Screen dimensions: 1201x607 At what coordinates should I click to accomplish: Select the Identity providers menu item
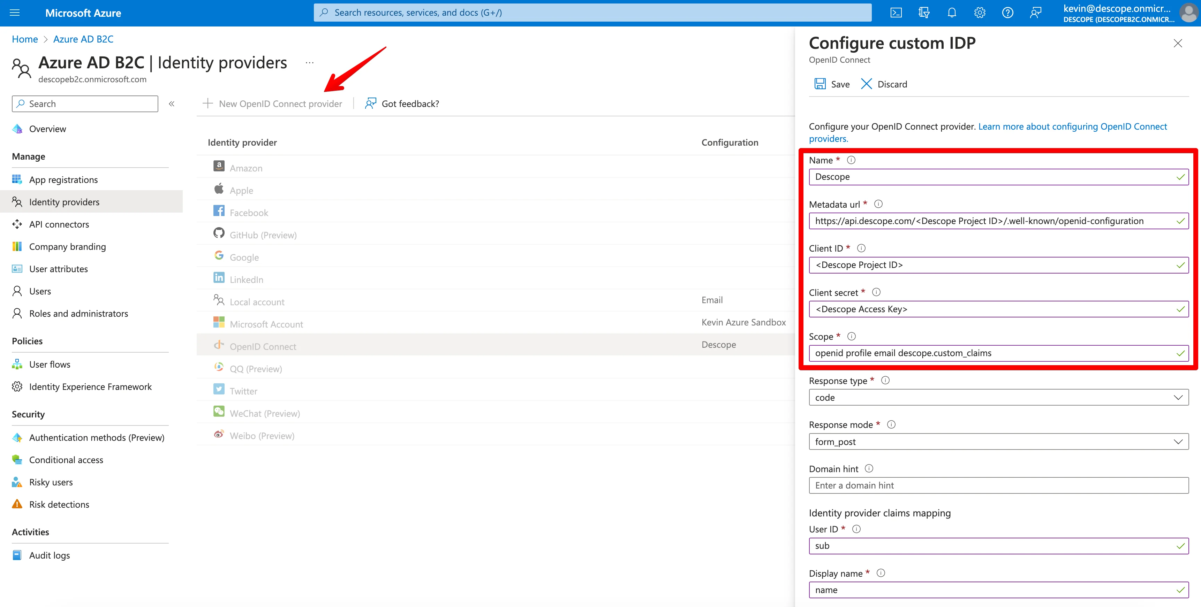[64, 201]
